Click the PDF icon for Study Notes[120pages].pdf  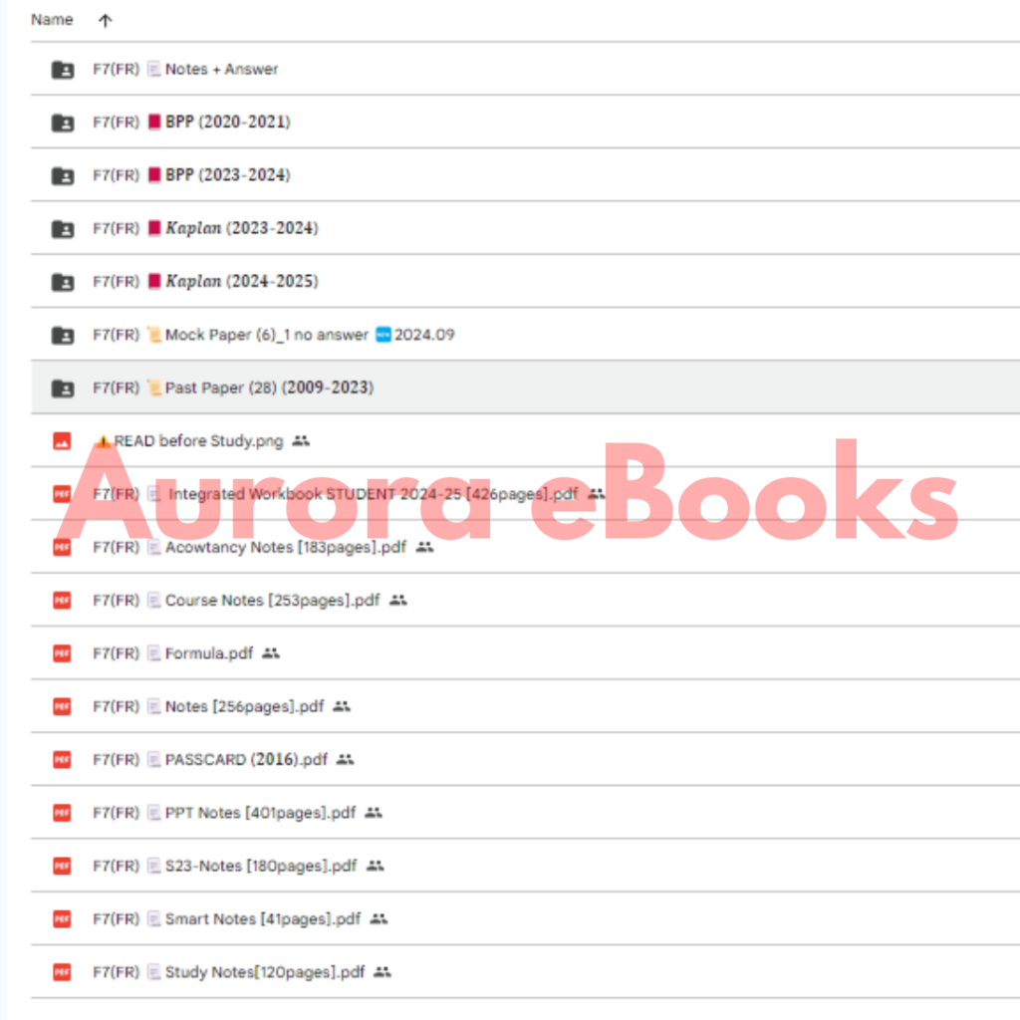point(62,972)
